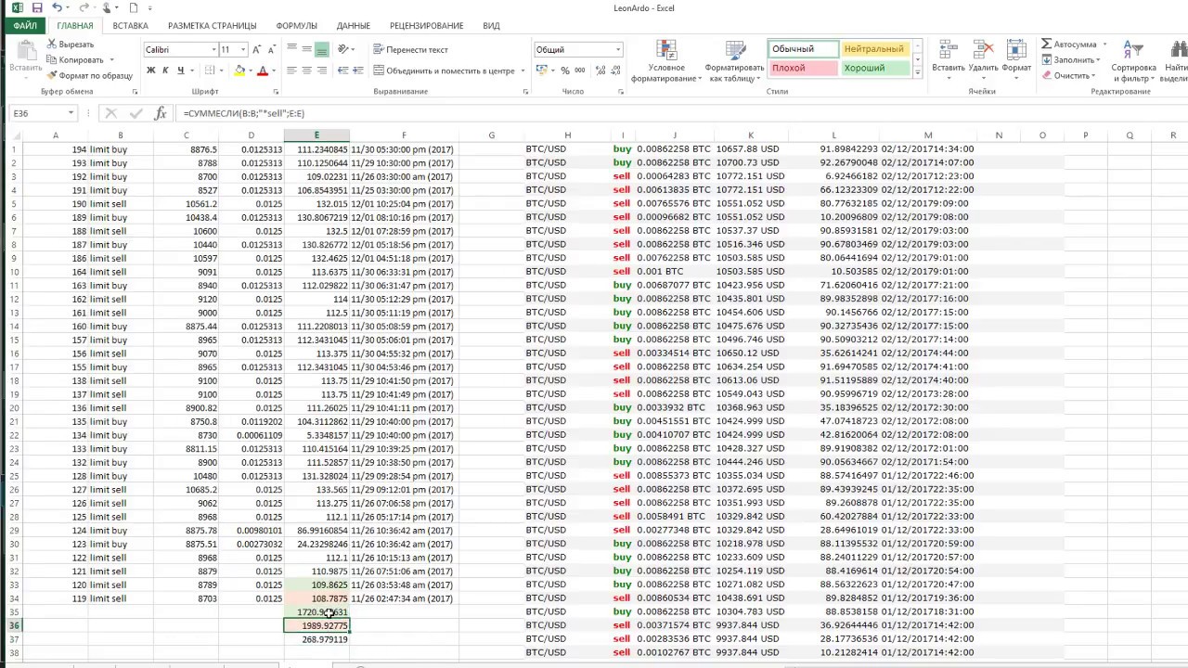Screen dimensions: 1188x668
Task: Toggle align text left
Action: 291,71
